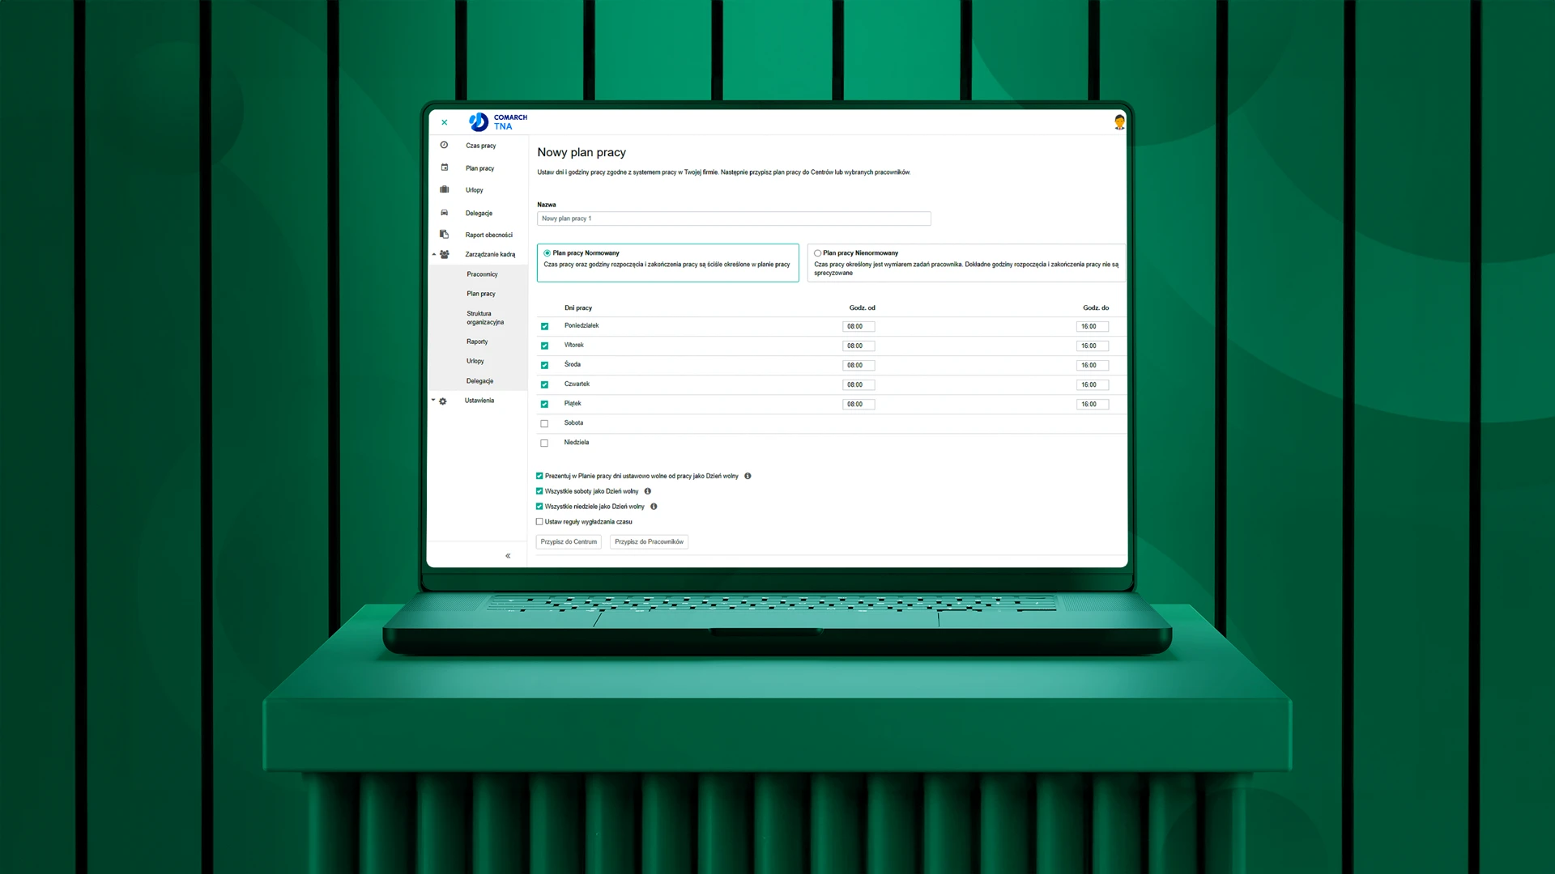This screenshot has width=1555, height=874.
Task: Expand the Ustawienia section arrow
Action: 433,401
